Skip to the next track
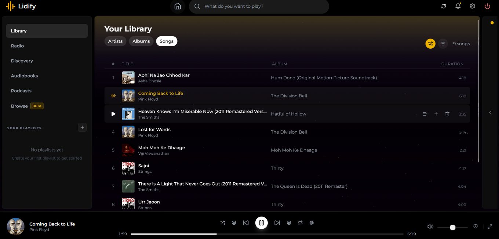 coord(277,223)
